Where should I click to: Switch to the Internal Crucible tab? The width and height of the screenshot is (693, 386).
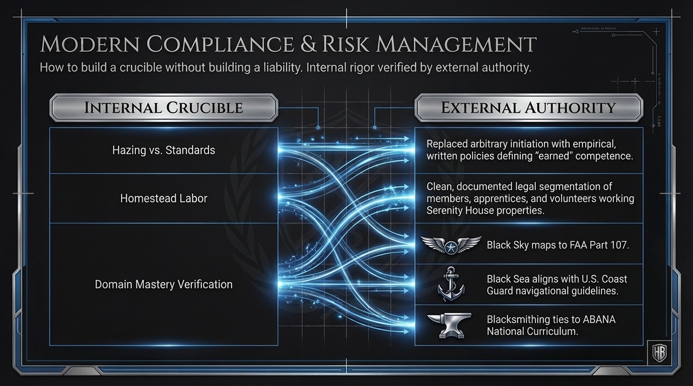pyautogui.click(x=163, y=108)
